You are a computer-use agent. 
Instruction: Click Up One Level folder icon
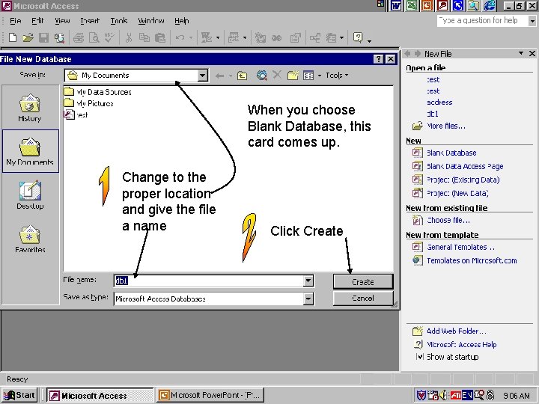[242, 76]
